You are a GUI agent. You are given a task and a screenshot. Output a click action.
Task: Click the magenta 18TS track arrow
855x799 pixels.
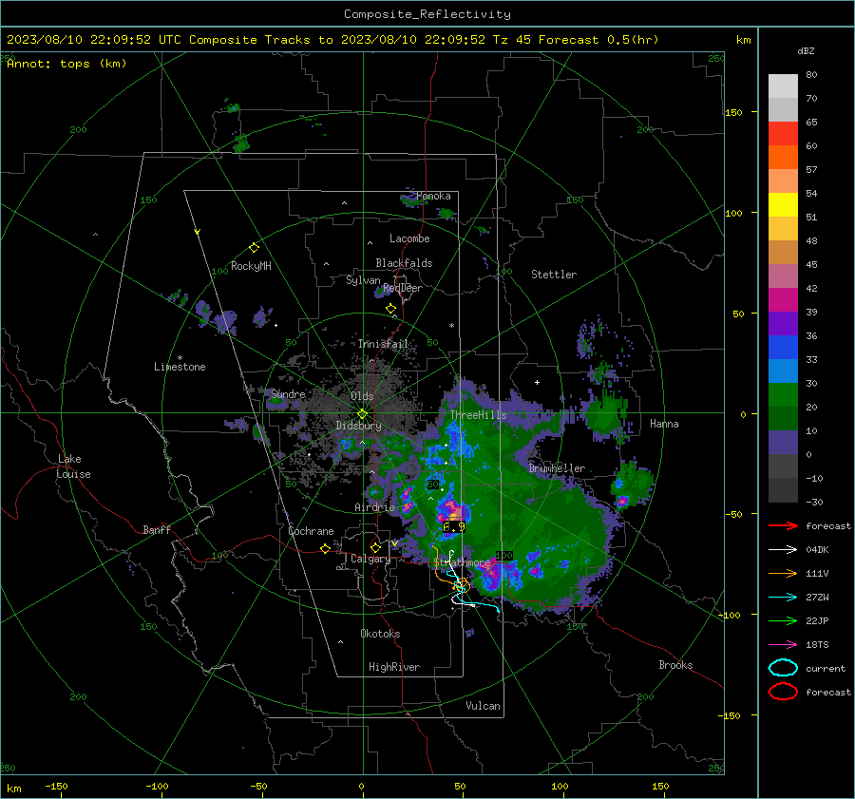click(783, 645)
